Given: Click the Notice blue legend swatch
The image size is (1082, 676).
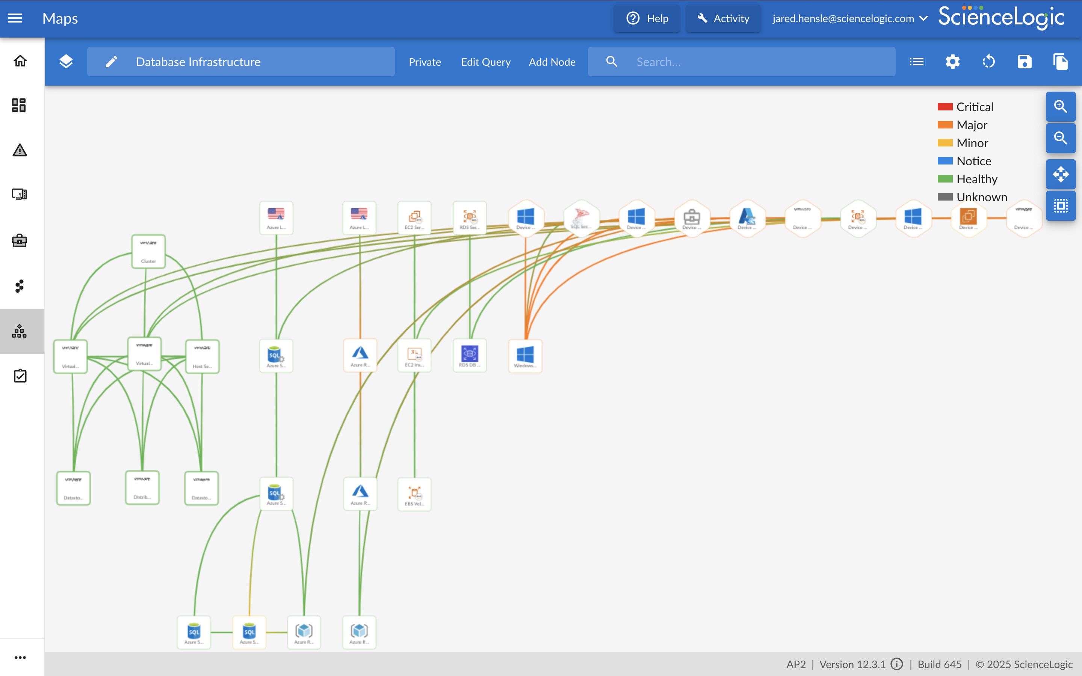Looking at the screenshot, I should point(945,161).
